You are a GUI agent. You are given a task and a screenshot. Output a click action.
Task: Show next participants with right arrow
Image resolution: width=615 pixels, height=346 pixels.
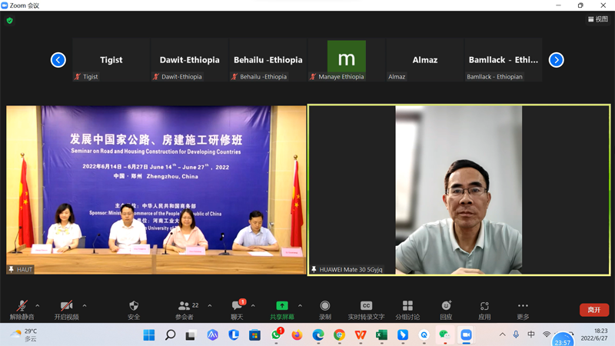click(556, 60)
